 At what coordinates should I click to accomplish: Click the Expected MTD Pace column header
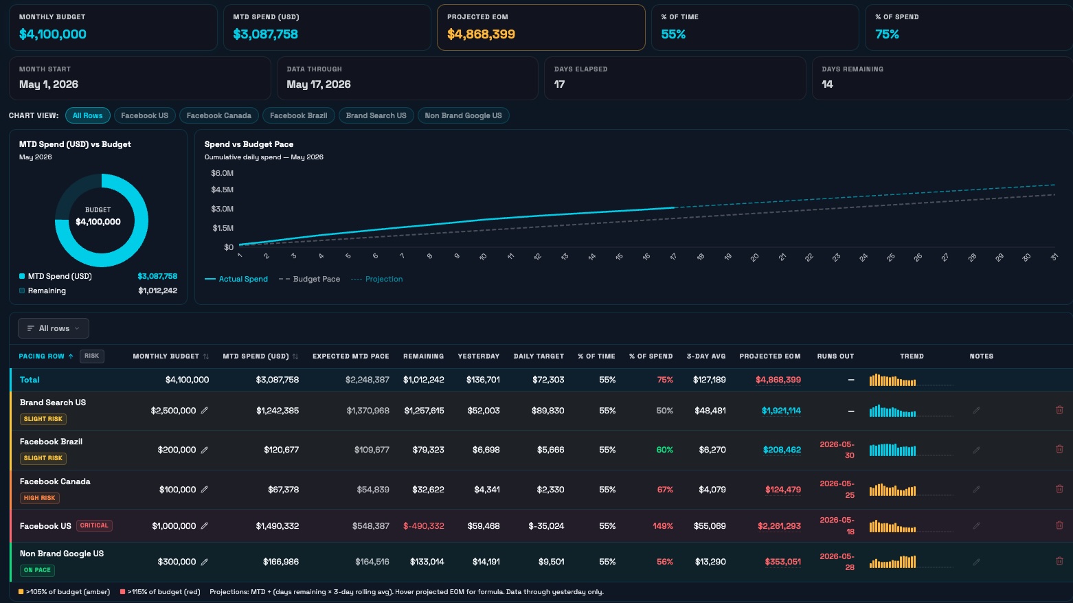click(350, 356)
